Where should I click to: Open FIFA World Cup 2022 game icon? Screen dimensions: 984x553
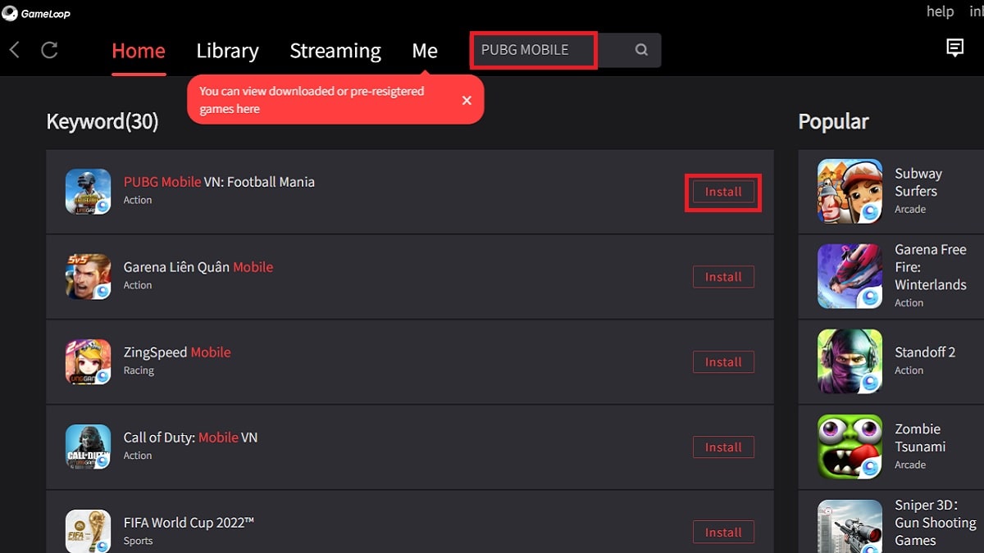(88, 531)
